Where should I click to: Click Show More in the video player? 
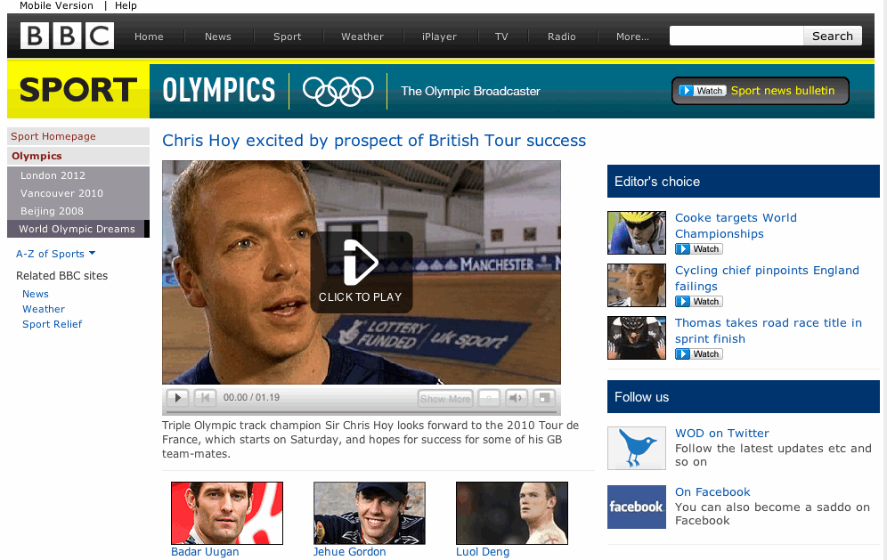[x=445, y=398]
